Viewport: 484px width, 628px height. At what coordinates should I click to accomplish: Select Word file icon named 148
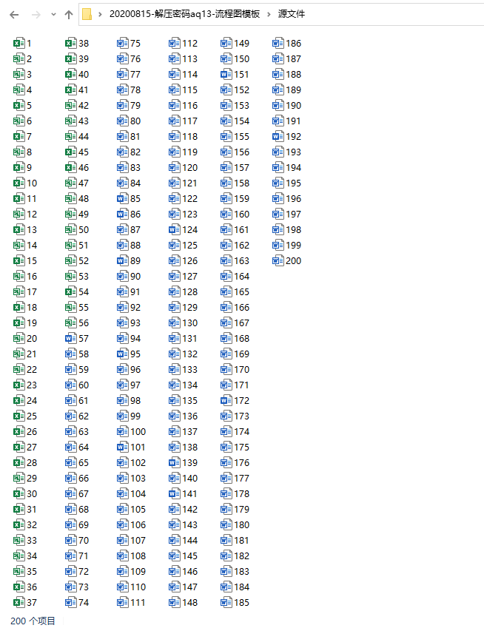coord(175,602)
